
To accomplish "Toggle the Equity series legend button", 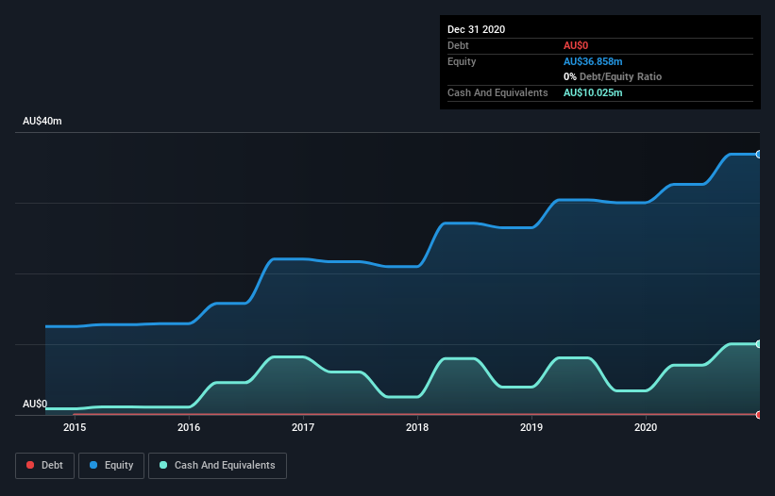I will 111,466.
